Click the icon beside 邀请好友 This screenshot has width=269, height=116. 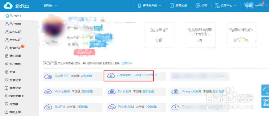[7, 48]
